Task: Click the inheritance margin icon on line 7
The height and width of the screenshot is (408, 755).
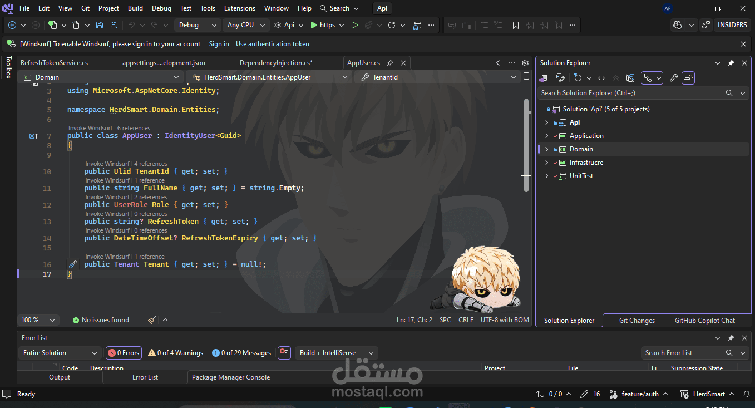Action: [x=33, y=136]
